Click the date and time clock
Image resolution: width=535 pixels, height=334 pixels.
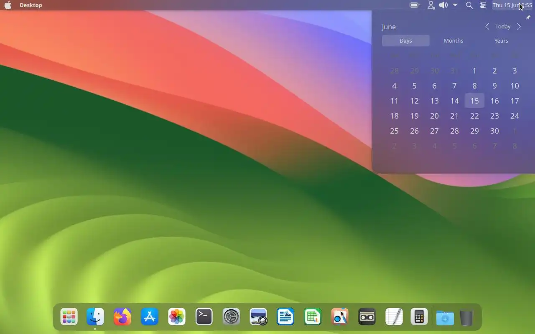[x=512, y=5]
